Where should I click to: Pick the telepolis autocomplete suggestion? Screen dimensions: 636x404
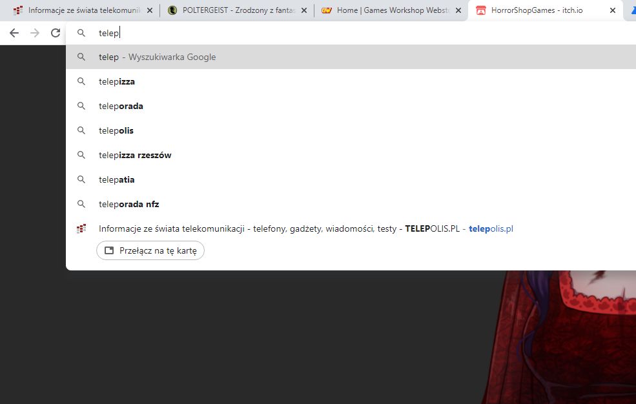116,130
